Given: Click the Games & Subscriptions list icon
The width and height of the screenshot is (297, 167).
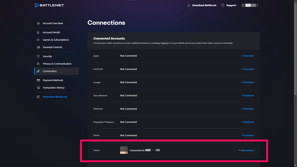Looking at the screenshot, I should point(38,40).
